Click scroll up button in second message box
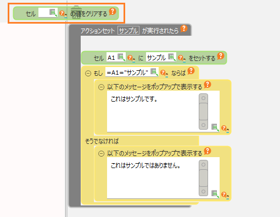This screenshot has width=280, height=217. (x=203, y=165)
